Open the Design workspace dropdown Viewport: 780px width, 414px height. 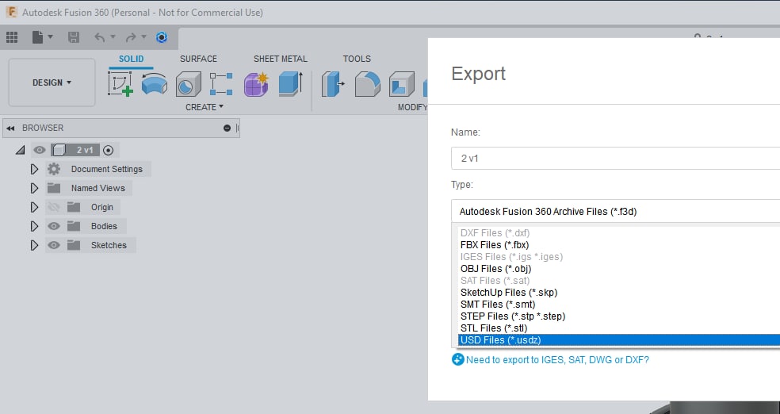coord(52,82)
